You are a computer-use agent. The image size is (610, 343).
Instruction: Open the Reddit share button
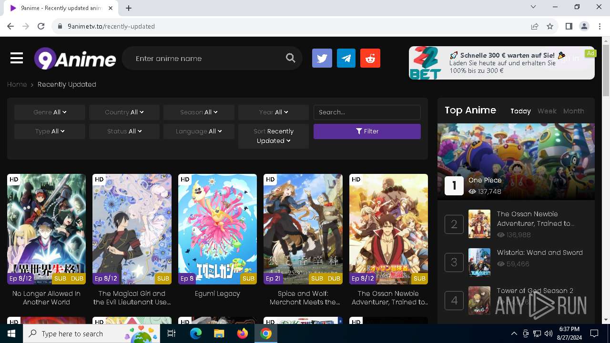tap(370, 58)
